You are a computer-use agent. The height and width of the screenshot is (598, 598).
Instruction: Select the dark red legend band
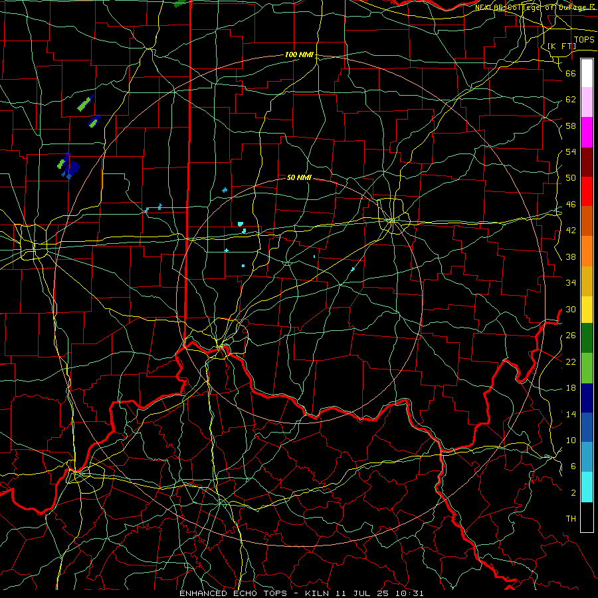[x=587, y=162]
